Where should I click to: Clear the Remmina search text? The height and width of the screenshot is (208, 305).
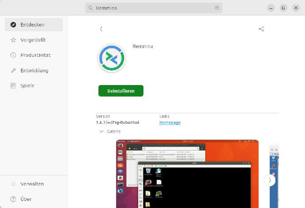(x=217, y=8)
